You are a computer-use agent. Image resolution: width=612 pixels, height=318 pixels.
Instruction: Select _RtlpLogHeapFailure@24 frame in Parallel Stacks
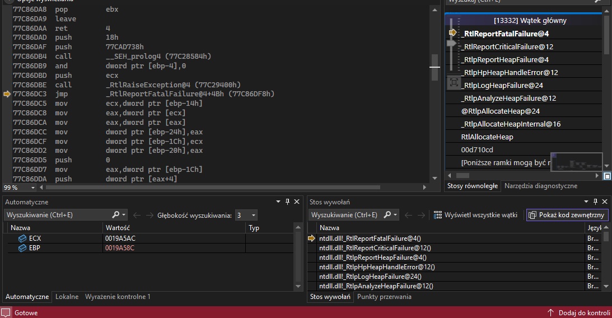click(x=502, y=85)
